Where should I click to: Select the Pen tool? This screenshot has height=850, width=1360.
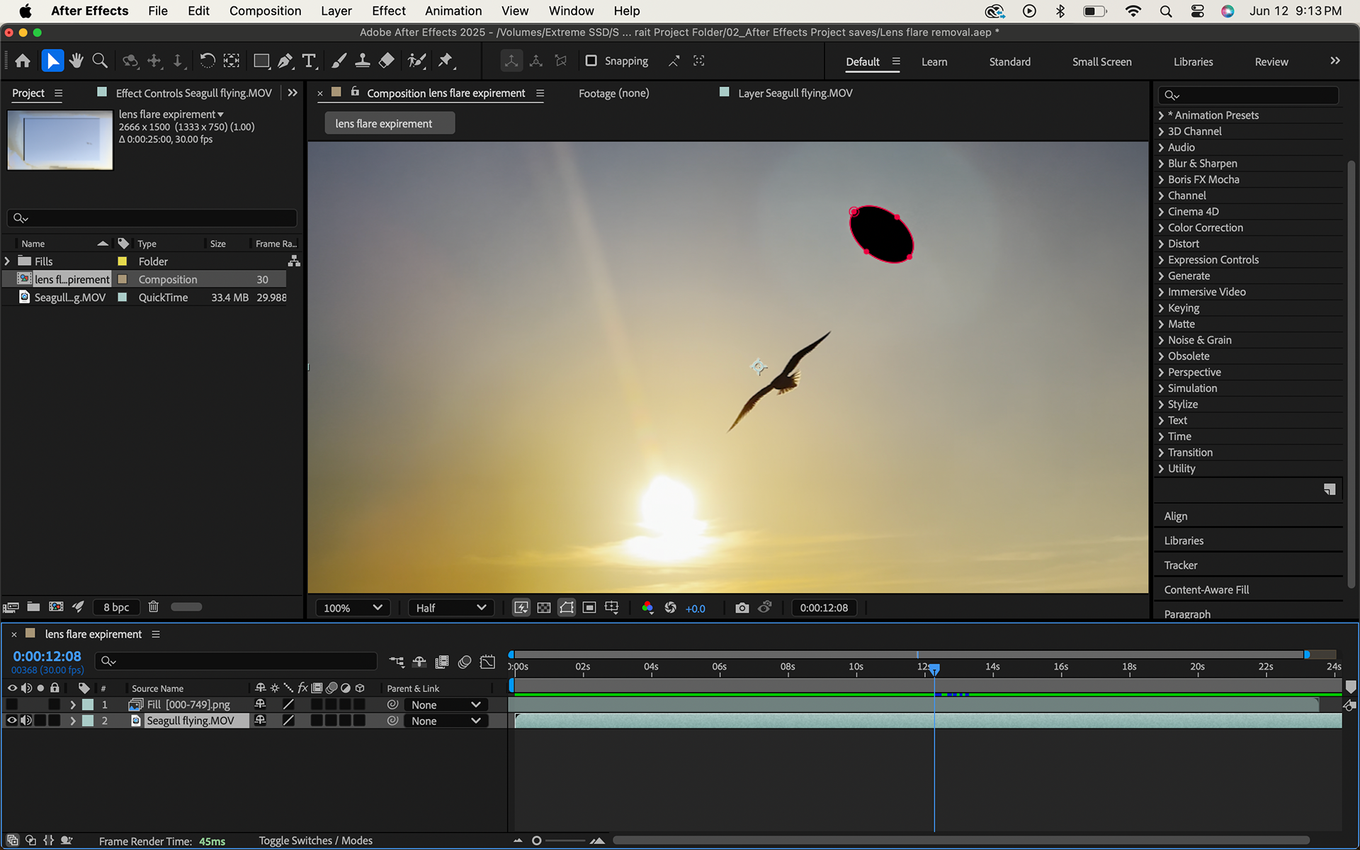(285, 61)
